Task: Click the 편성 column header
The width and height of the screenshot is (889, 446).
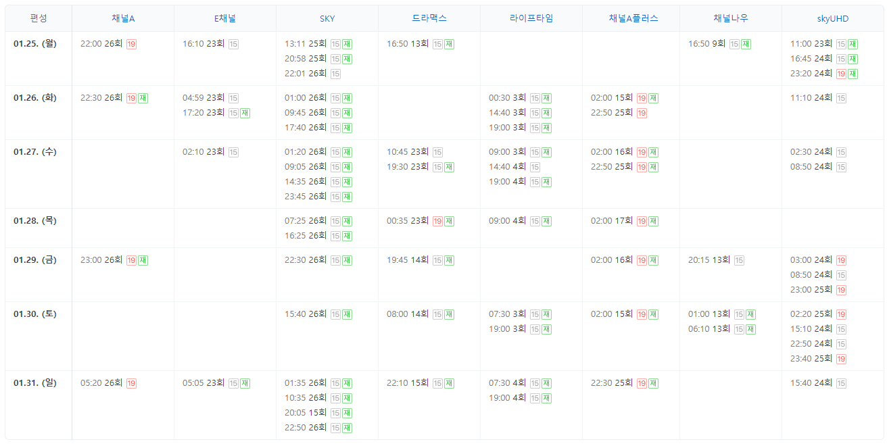Action: pyautogui.click(x=39, y=18)
